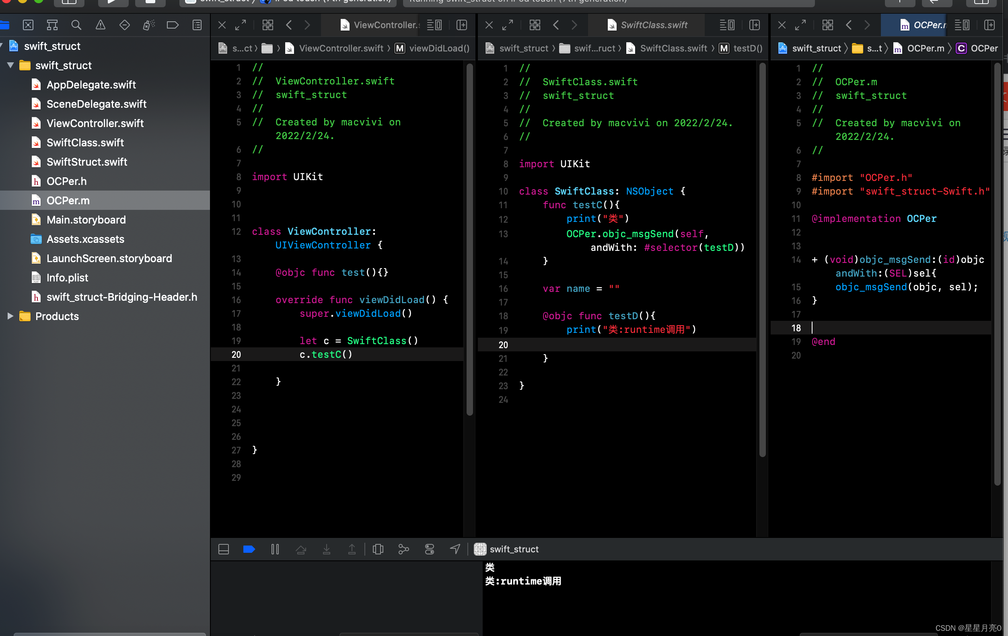1008x636 pixels.
Task: Close the SwiftClass.swift editor pane
Action: (x=489, y=25)
